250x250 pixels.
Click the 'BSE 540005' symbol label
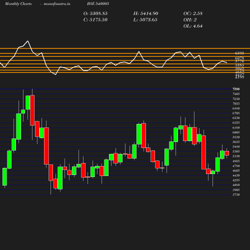tap(98, 3)
